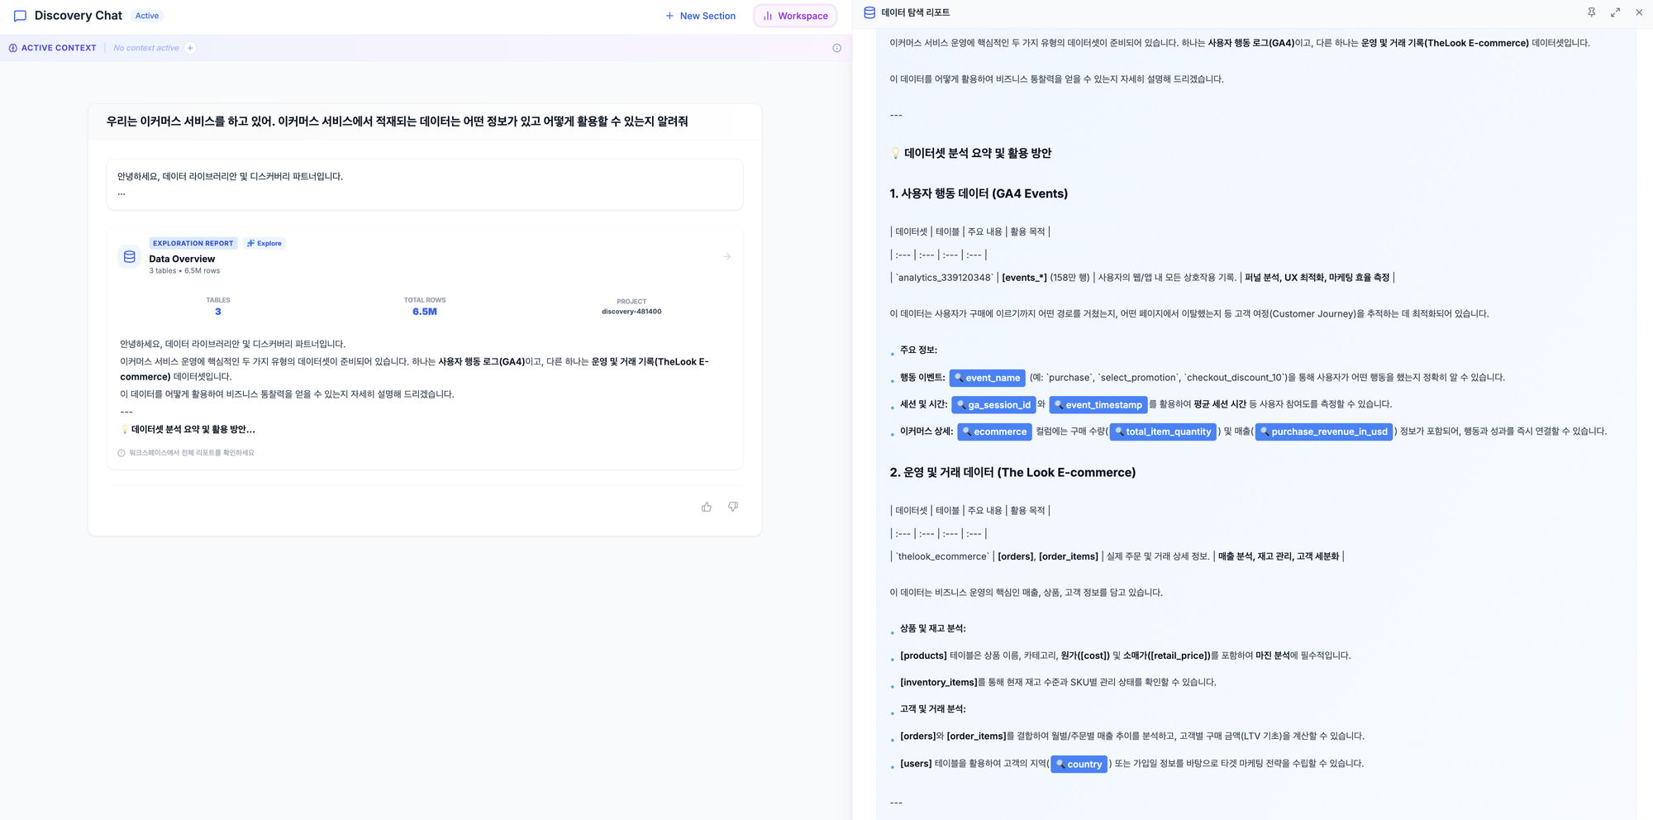Viewport: 1653px width, 820px height.
Task: Click the thumbs up feedback icon
Action: point(707,507)
